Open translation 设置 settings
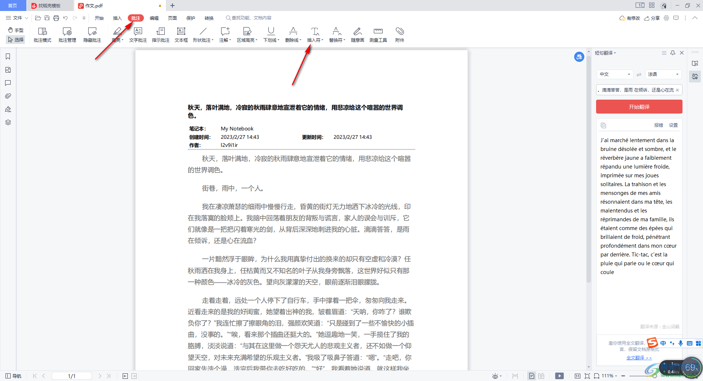 (673, 125)
